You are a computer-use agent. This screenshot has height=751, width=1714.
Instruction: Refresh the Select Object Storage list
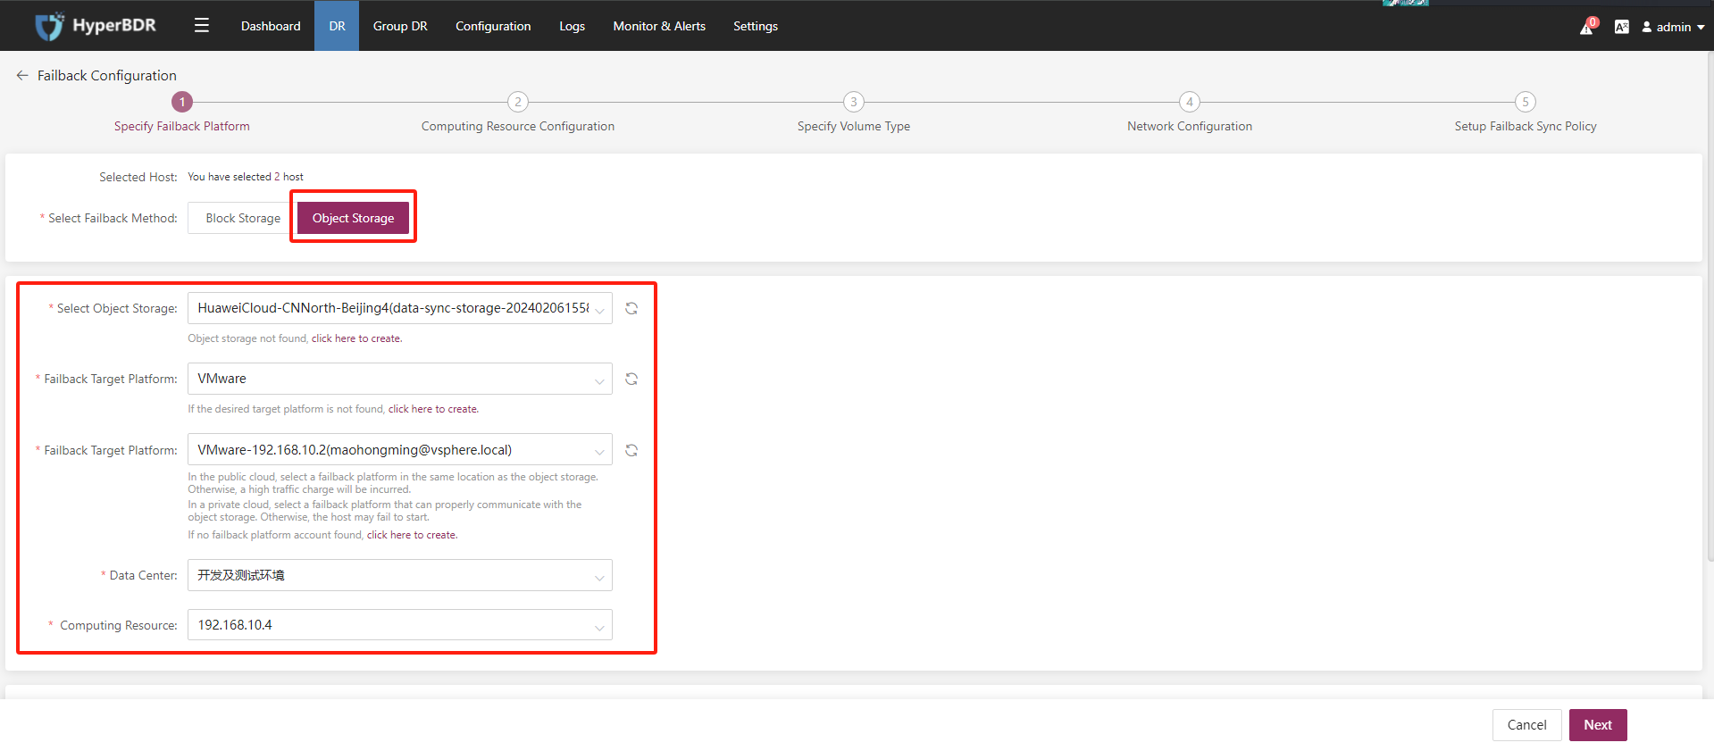(x=631, y=308)
